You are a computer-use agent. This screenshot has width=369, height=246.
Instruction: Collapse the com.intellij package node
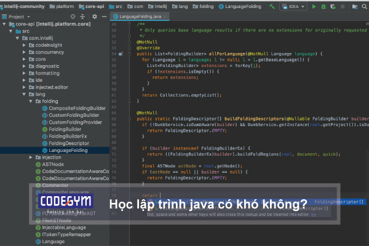pos(17,38)
